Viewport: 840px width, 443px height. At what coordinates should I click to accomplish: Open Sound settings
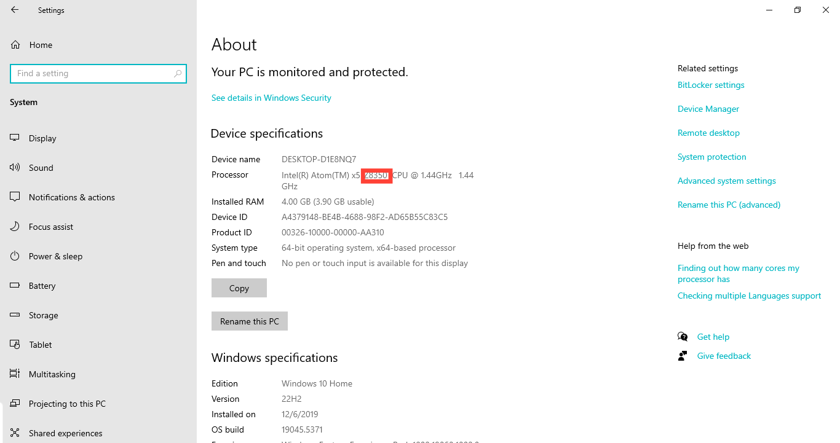point(41,167)
